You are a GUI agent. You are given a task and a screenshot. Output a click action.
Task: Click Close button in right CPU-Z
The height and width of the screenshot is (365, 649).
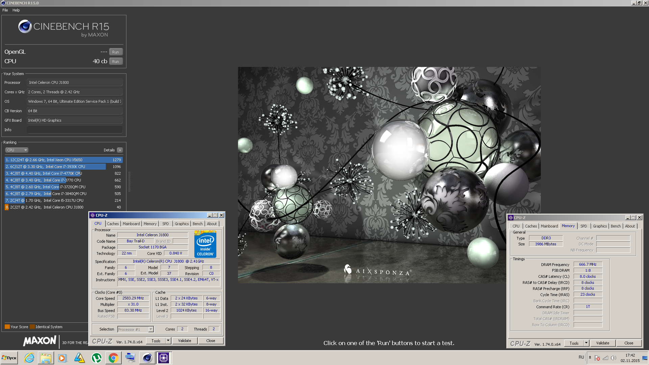[629, 343]
